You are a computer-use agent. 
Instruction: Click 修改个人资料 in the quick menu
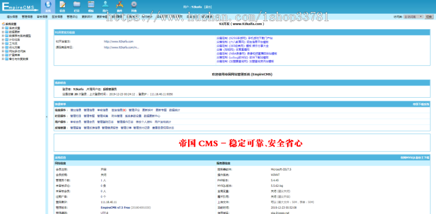[144, 122]
